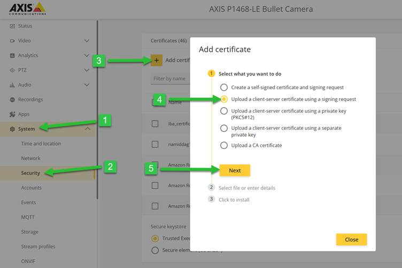Click the System gear icon
The image size is (402, 268).
coord(12,129)
